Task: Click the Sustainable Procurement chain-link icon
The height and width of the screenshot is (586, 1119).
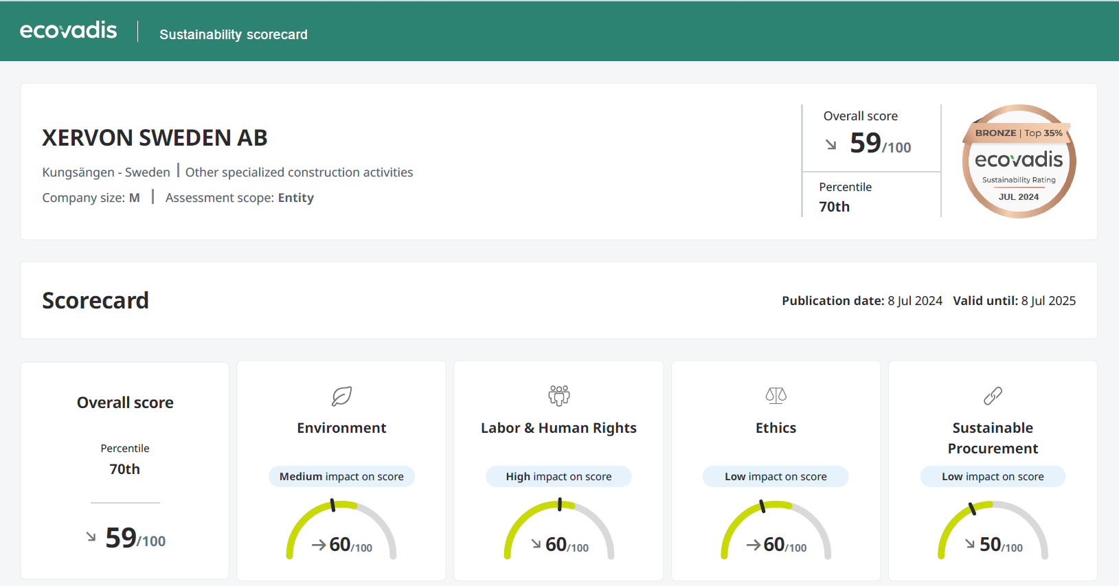Action: [993, 396]
